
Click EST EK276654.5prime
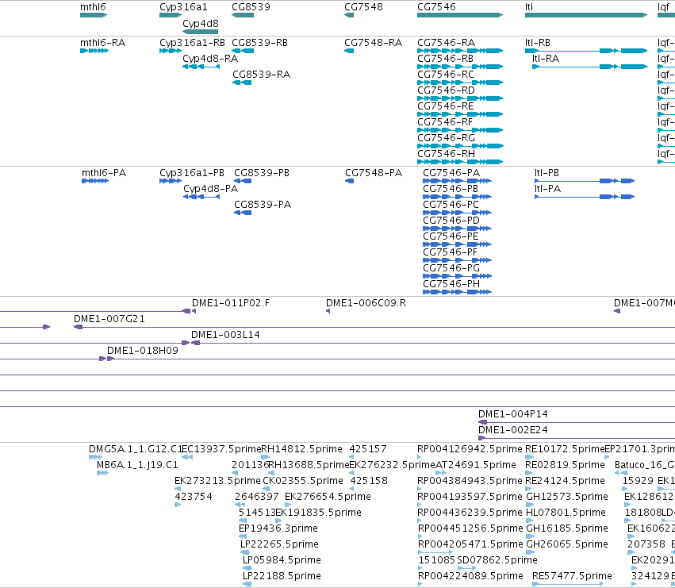point(288,505)
